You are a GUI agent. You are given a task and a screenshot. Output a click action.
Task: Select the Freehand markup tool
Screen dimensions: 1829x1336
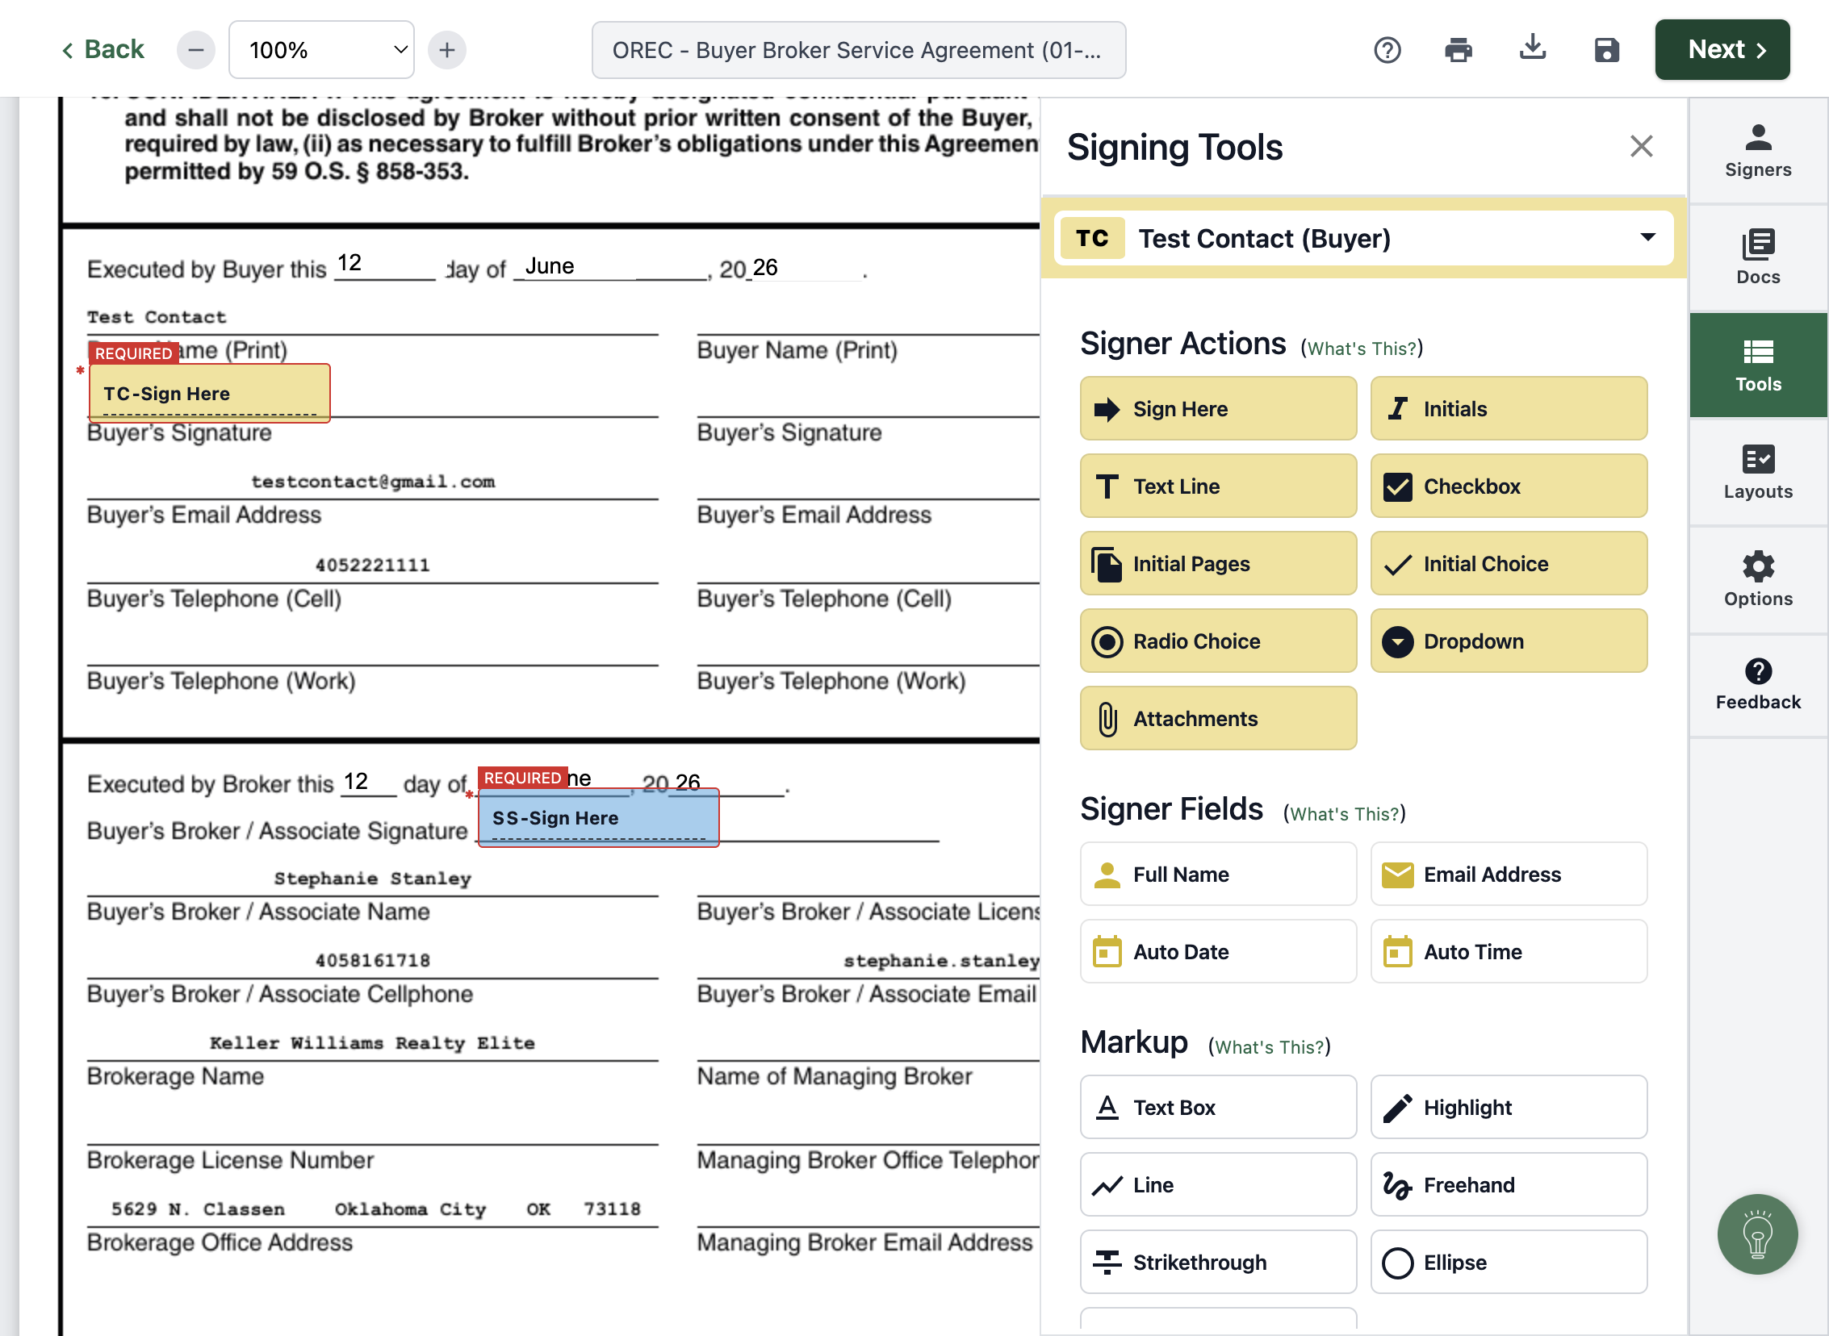click(x=1509, y=1185)
